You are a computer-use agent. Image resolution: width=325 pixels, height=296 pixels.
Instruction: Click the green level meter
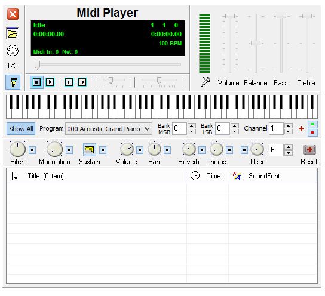click(x=204, y=43)
